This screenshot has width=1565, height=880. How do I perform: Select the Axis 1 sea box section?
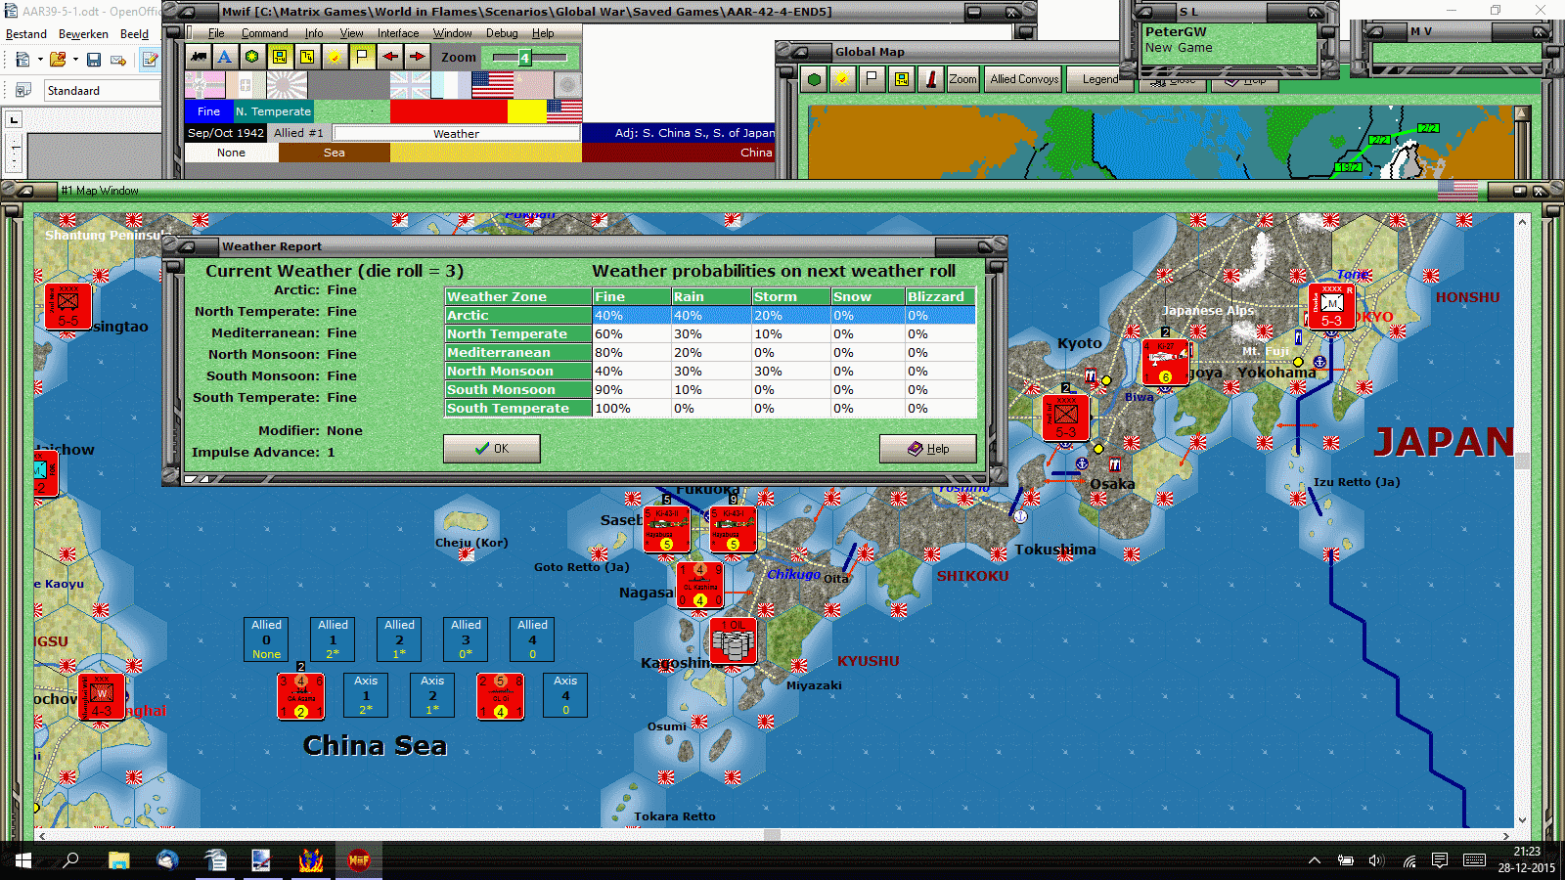click(366, 695)
